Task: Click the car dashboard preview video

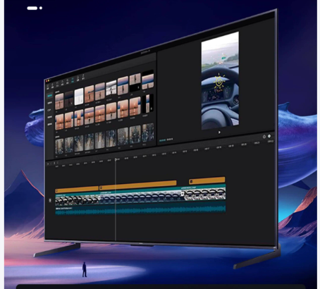Action: 220,80
